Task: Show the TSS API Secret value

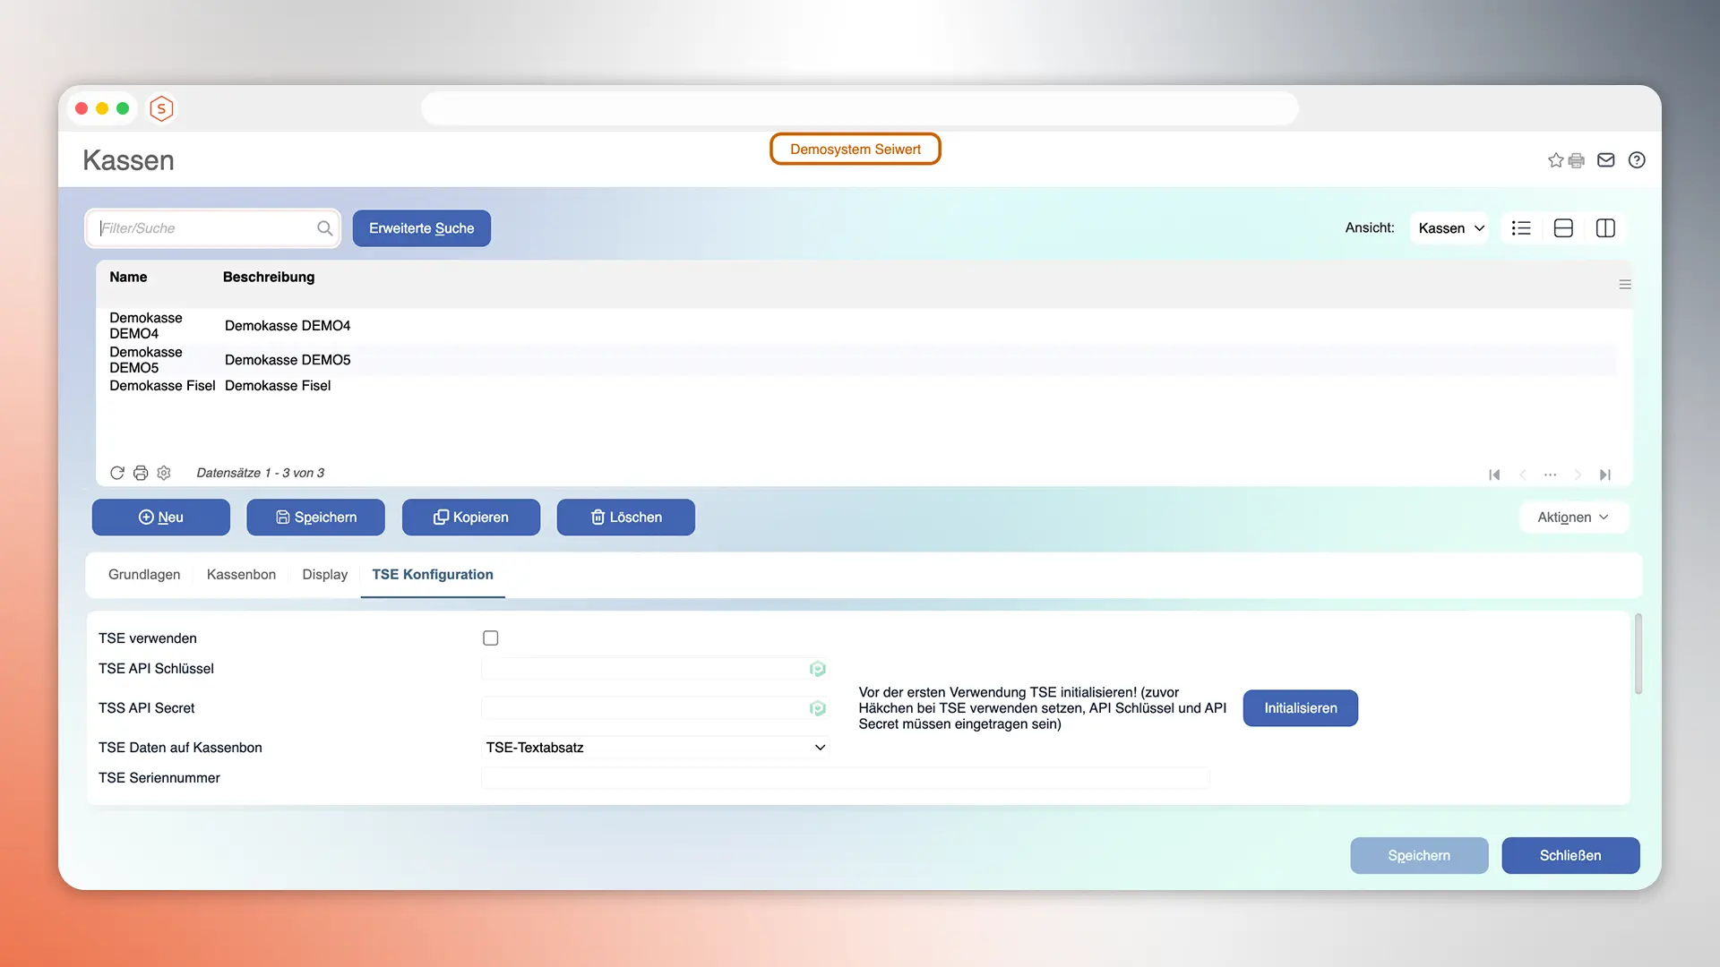Action: coord(818,708)
